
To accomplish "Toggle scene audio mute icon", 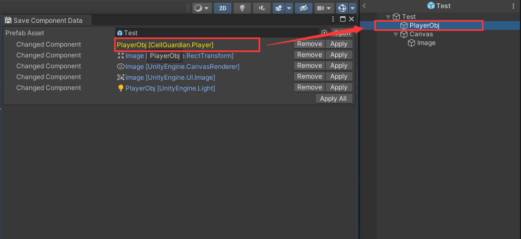I will [262, 8].
